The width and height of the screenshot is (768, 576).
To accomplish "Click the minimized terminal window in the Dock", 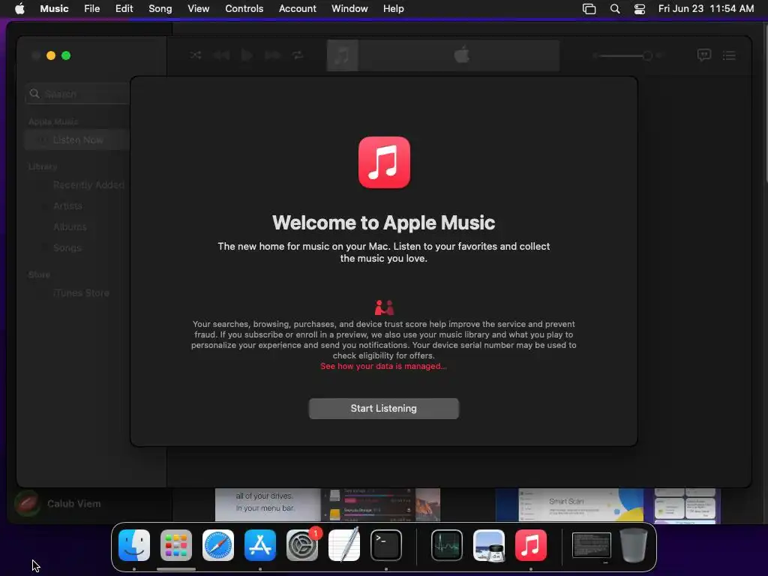I will tap(592, 545).
